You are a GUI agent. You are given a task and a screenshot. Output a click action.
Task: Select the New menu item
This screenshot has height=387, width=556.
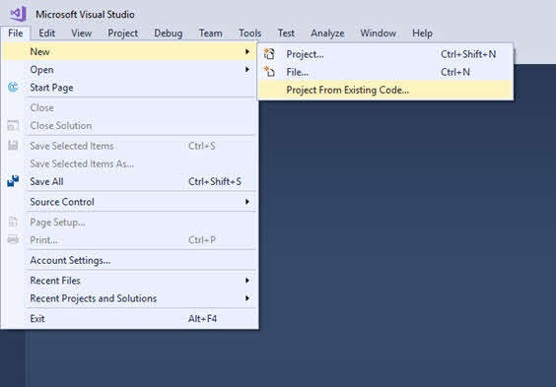click(129, 51)
